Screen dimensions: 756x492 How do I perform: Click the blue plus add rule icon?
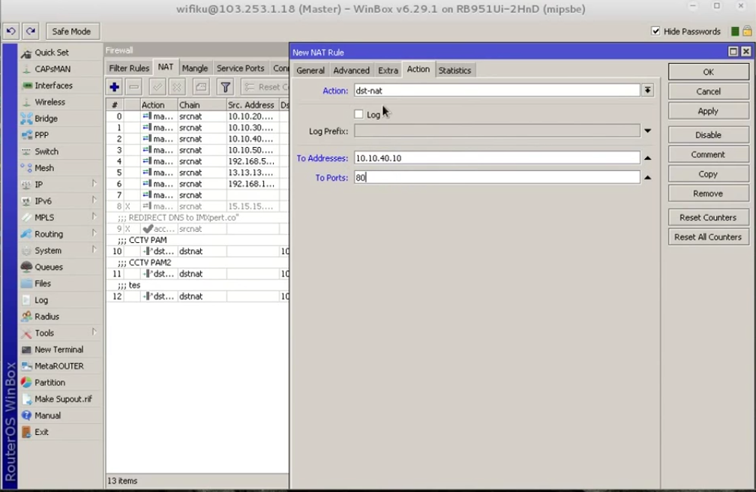(114, 87)
